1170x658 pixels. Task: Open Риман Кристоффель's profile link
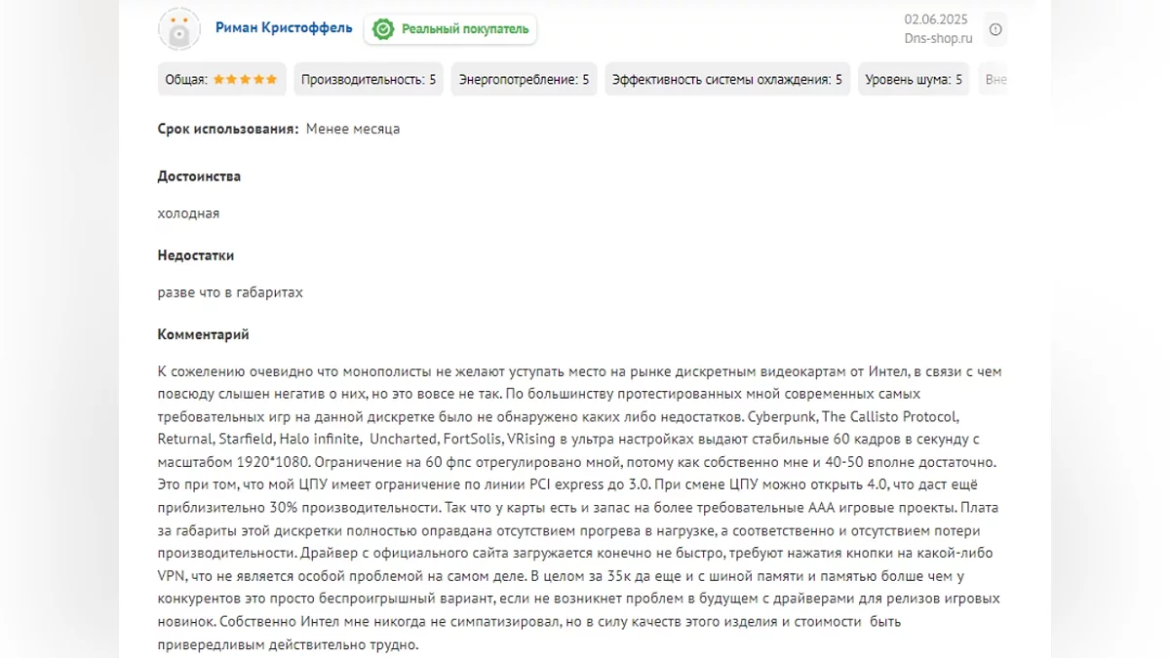coord(284,28)
